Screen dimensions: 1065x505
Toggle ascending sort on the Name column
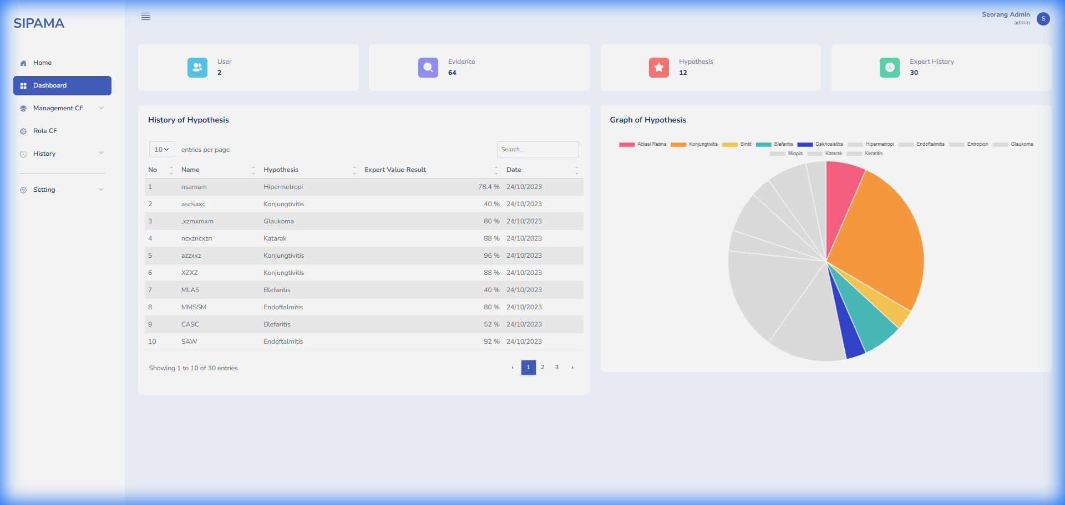point(253,167)
